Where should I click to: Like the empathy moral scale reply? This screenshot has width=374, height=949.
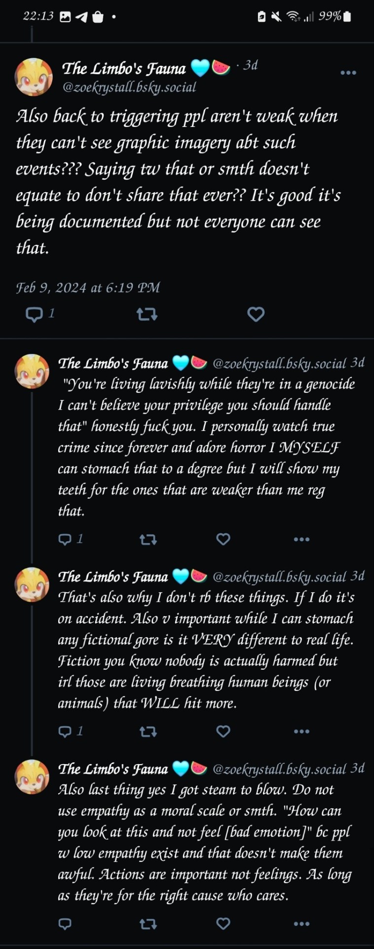tap(224, 923)
